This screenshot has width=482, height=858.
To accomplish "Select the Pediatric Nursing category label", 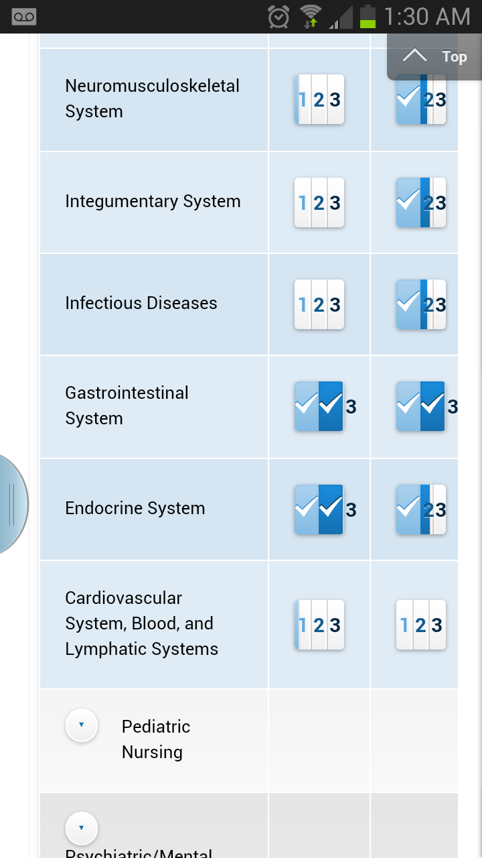I will (x=155, y=739).
